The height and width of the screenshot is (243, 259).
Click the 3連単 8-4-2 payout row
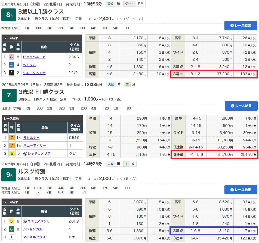point(214,74)
